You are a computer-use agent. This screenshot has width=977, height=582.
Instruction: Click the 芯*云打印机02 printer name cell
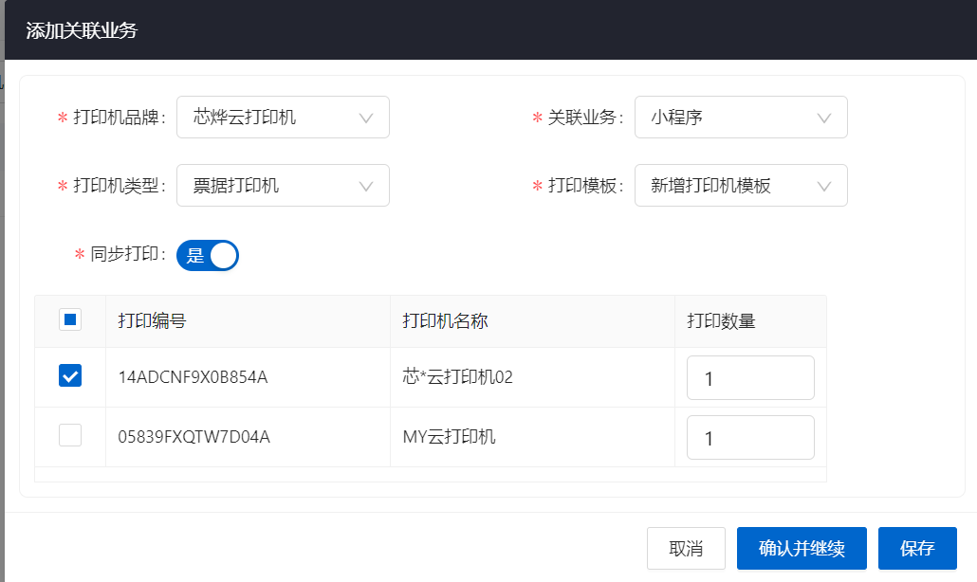[x=532, y=377]
